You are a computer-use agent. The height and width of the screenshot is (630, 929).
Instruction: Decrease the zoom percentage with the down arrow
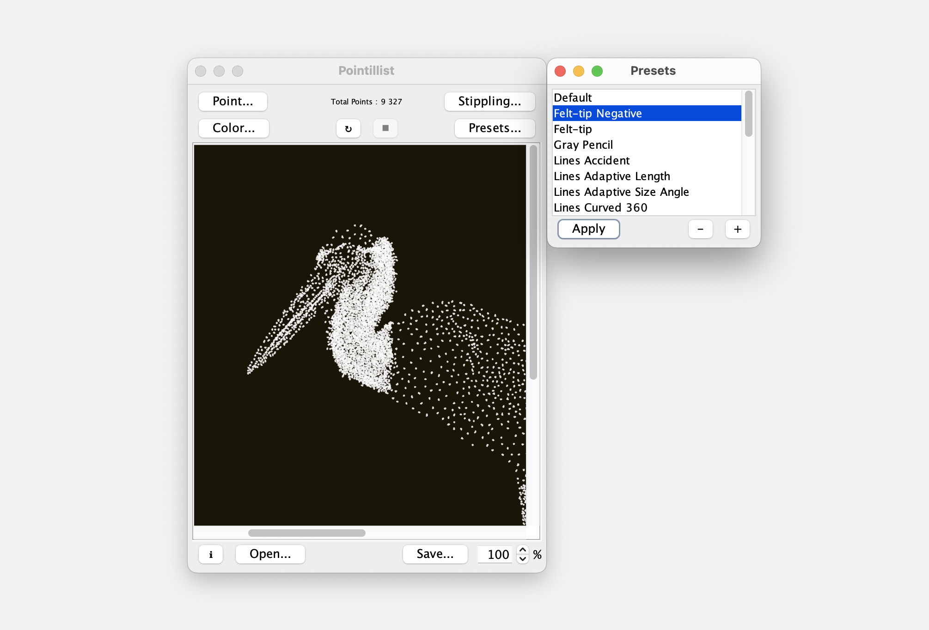tap(522, 559)
